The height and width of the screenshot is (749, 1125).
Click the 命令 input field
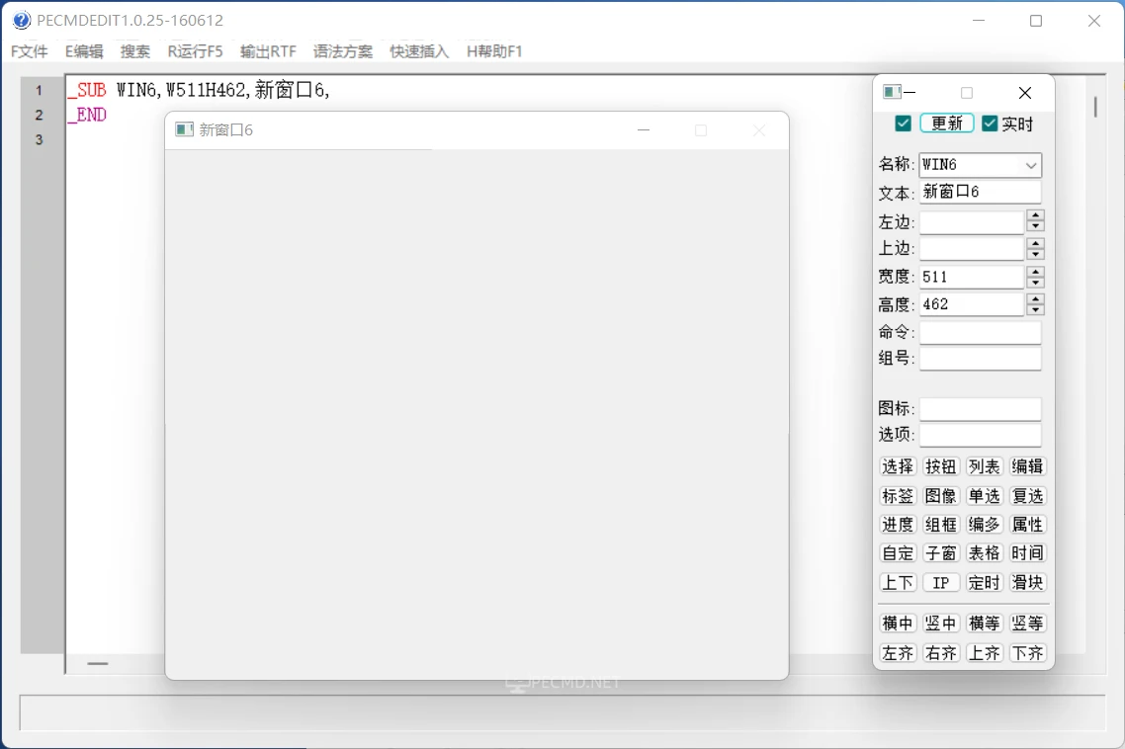point(980,332)
